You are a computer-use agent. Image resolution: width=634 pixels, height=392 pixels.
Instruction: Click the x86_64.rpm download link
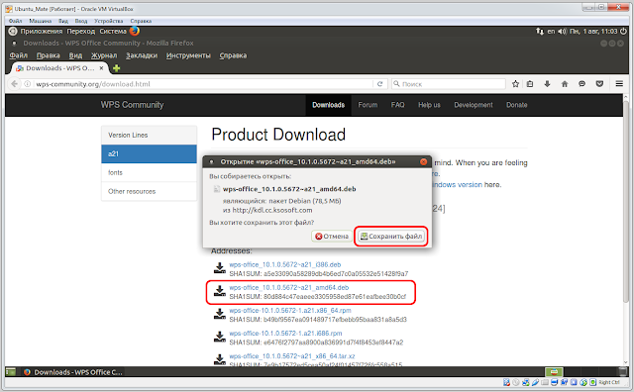point(290,311)
